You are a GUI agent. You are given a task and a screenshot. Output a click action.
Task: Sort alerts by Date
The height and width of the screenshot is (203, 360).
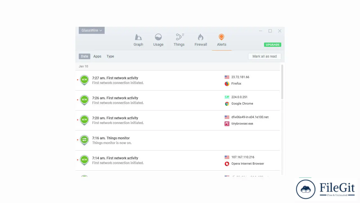click(84, 56)
